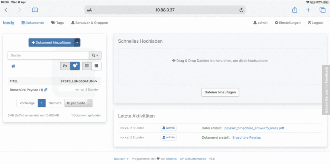330x164 pixels.
Task: Open the 10 pro Seite dropdown
Action: 79,103
